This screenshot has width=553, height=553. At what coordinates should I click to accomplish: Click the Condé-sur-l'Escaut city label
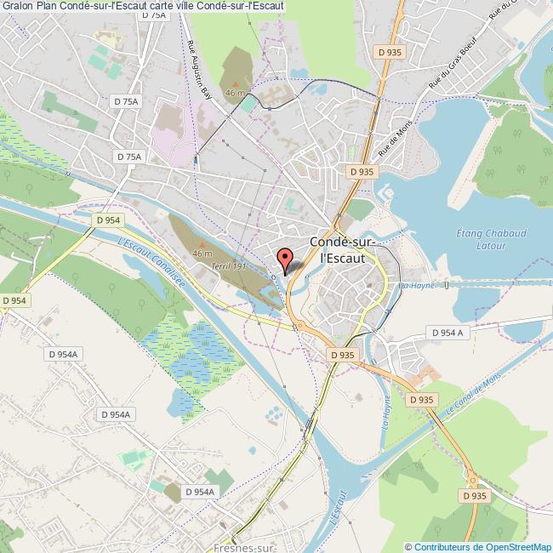tap(342, 250)
